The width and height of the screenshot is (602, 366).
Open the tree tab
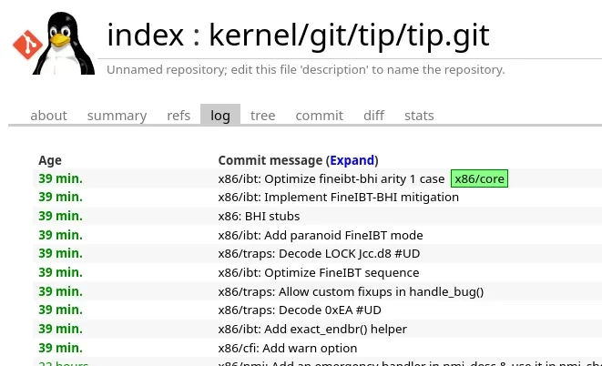click(x=262, y=116)
